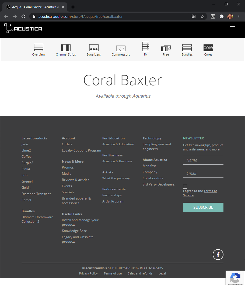
Task: Open Acustica & Business link
Action: [117, 161]
